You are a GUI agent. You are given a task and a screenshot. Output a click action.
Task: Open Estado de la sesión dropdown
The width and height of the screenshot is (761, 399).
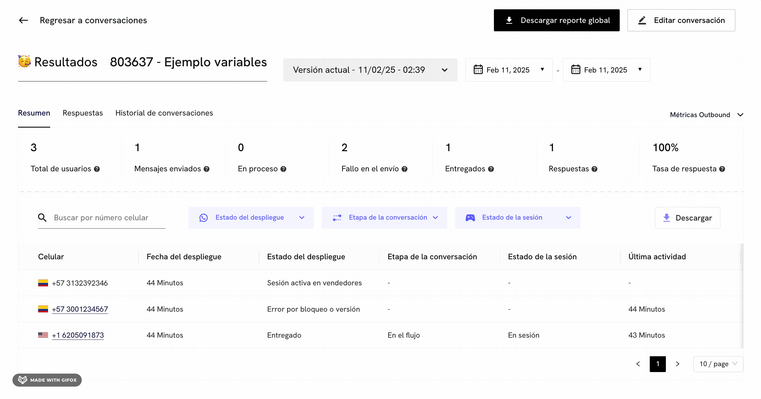(517, 218)
